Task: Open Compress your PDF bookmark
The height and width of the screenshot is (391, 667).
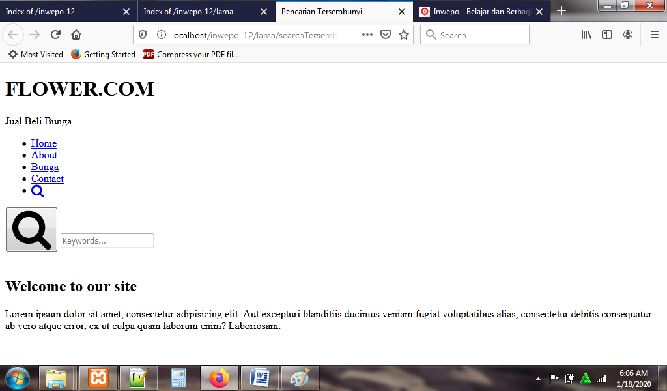Action: point(191,55)
